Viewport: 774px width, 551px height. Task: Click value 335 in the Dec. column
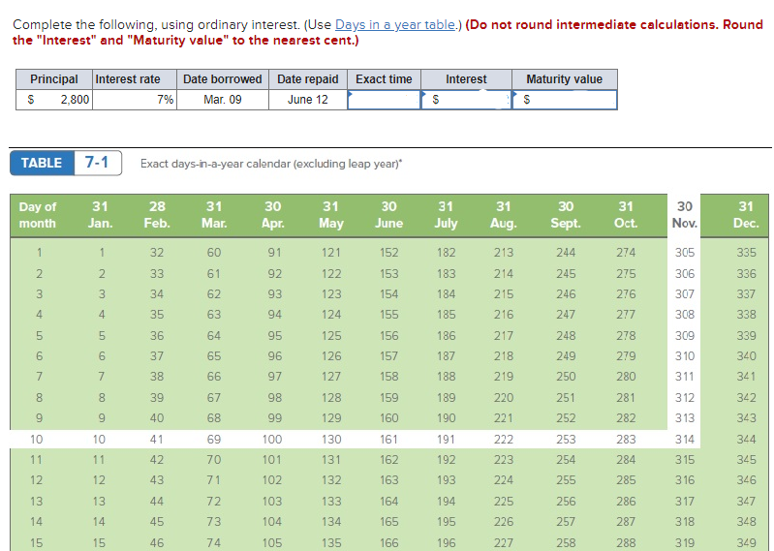point(746,253)
